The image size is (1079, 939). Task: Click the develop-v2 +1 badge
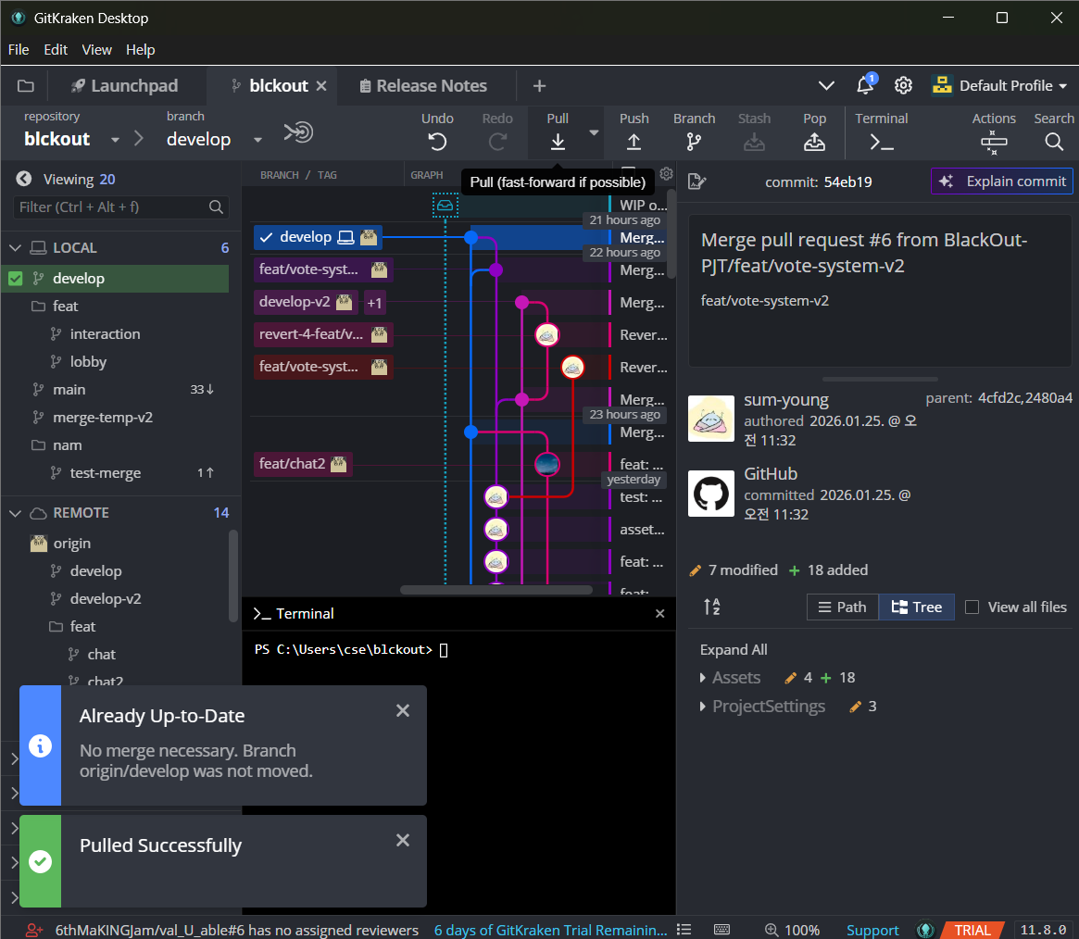(374, 303)
